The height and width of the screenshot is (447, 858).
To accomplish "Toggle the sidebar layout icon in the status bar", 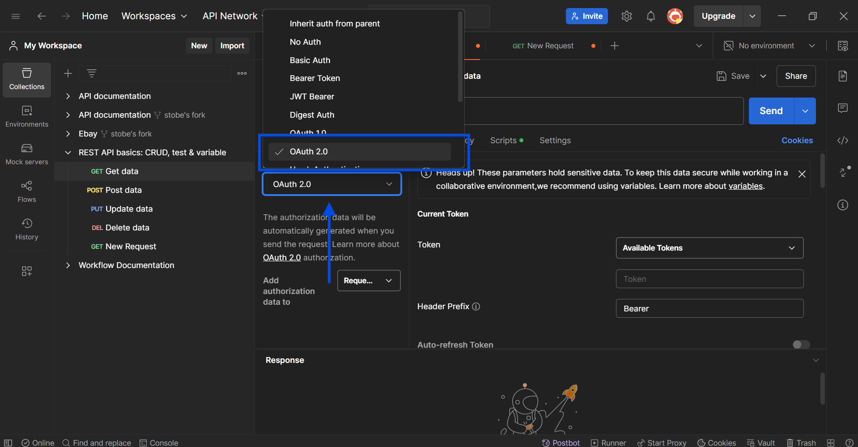I will [8, 443].
